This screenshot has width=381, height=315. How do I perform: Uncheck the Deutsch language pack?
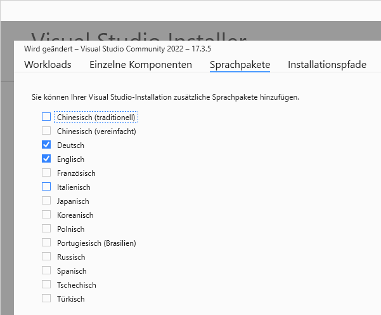click(46, 145)
